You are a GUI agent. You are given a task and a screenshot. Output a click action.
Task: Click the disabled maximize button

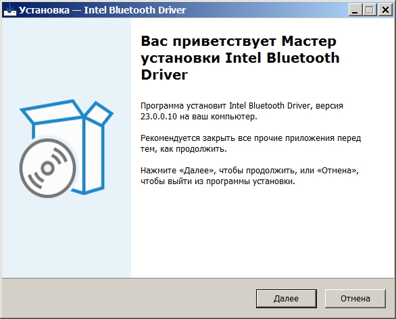(x=370, y=10)
